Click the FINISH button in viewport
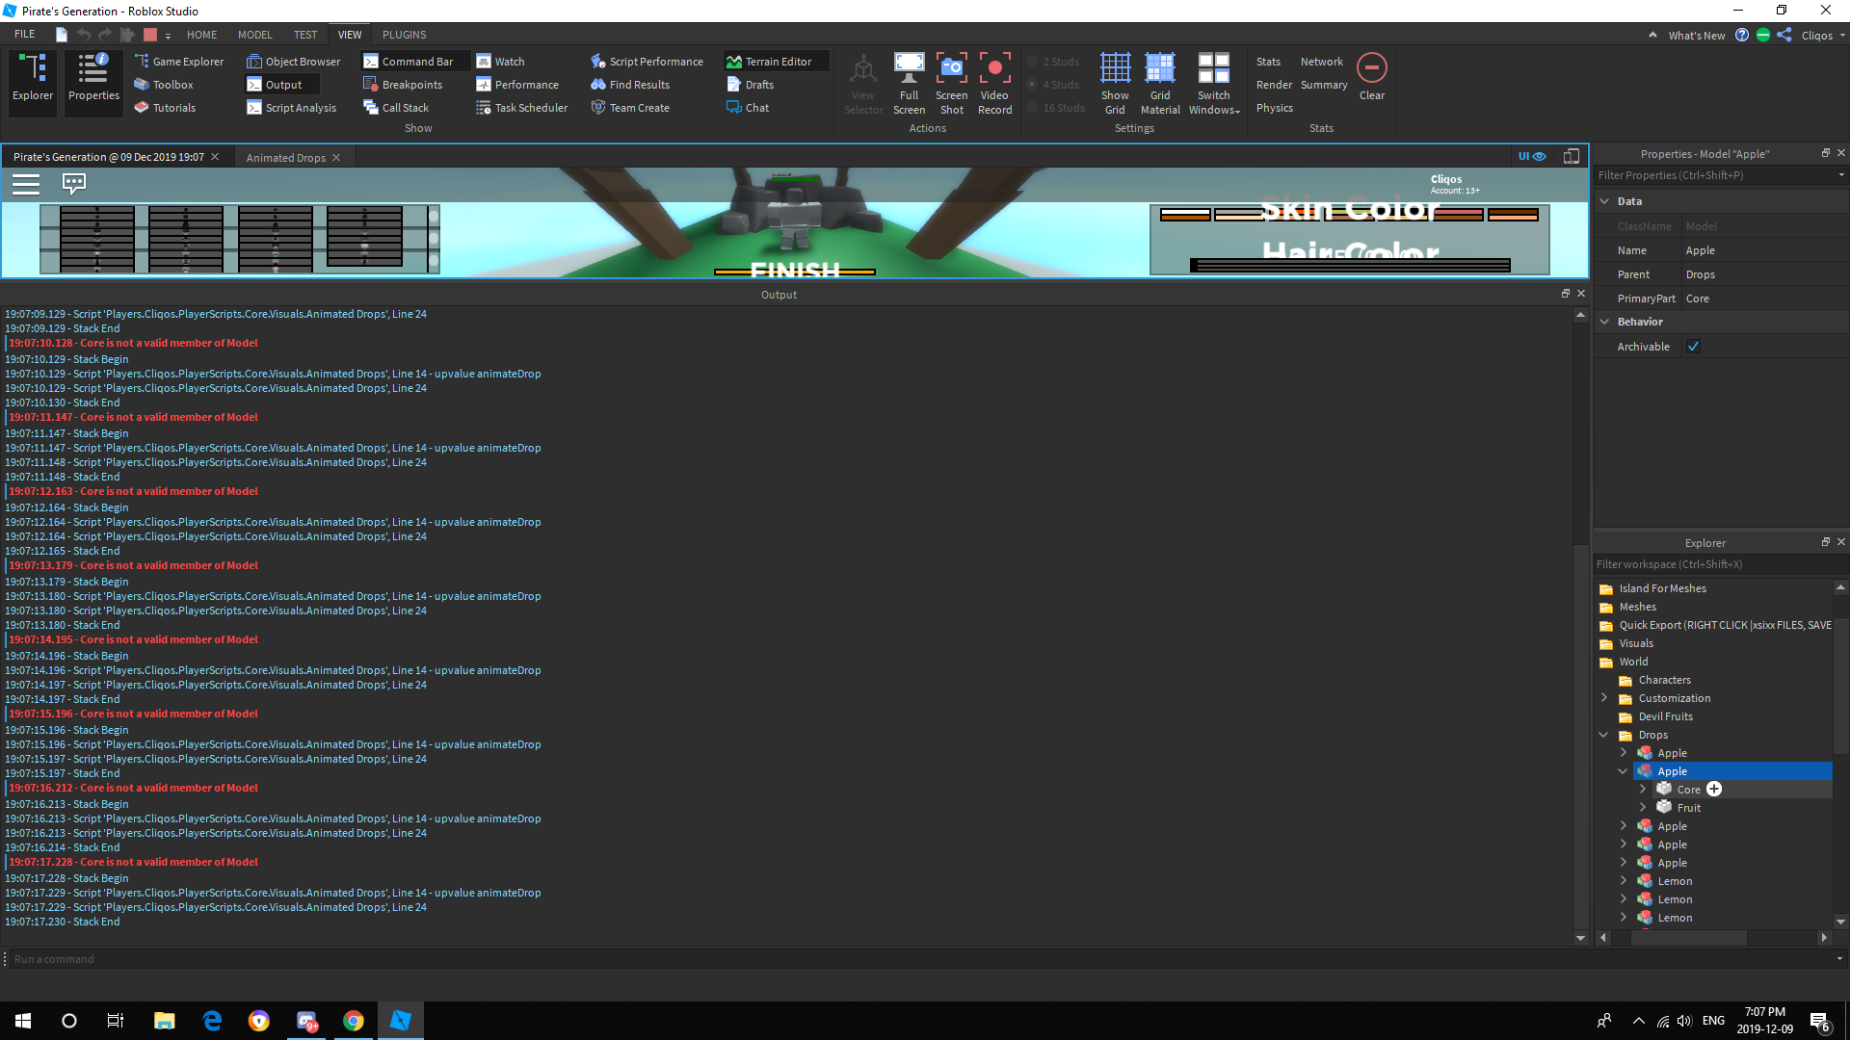The width and height of the screenshot is (1850, 1040). point(795,271)
